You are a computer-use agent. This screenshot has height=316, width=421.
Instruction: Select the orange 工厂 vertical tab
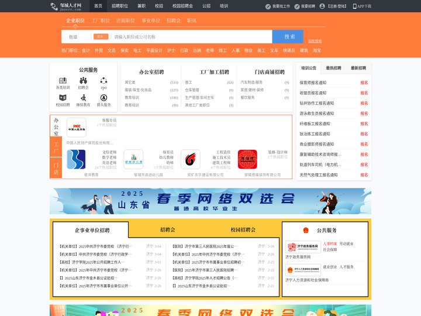coord(56,147)
